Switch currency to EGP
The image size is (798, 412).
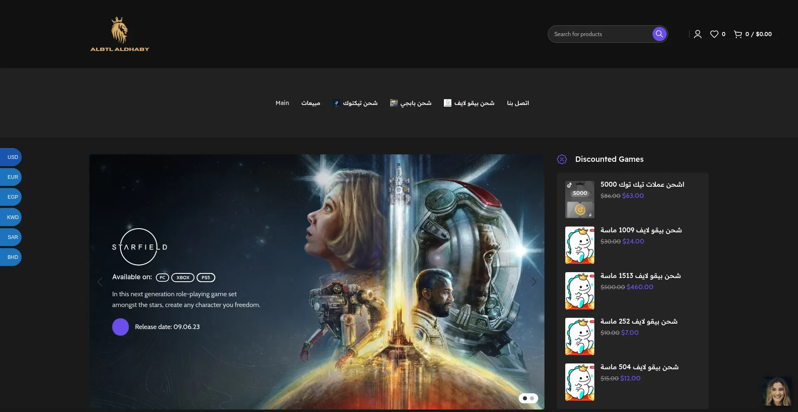tap(11, 197)
